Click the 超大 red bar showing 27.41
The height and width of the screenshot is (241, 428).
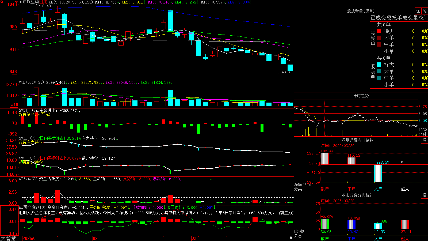pyautogui.click(x=405, y=224)
